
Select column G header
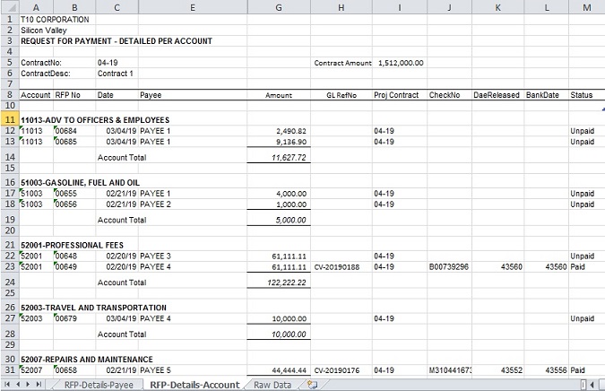(x=279, y=6)
